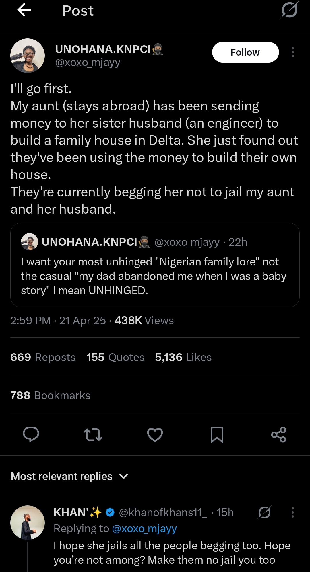Follow the UNOHANA.KNPCI account

point(245,52)
